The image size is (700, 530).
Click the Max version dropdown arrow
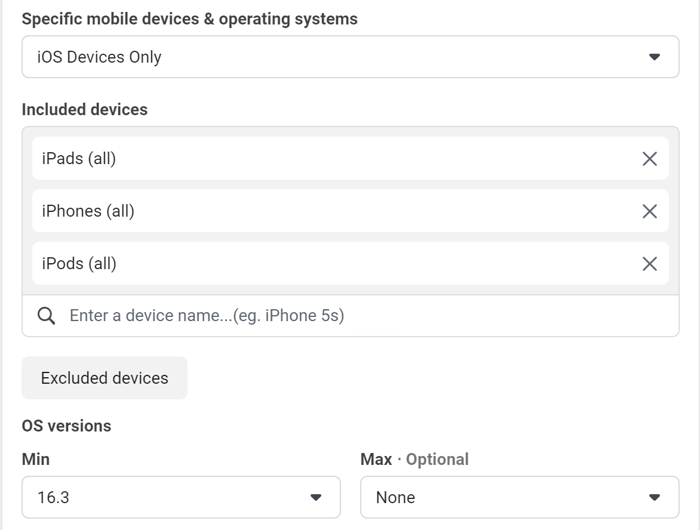point(655,497)
